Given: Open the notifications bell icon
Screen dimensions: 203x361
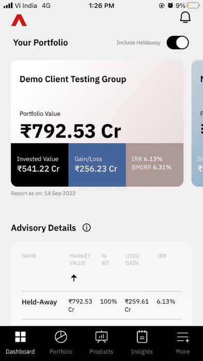Looking at the screenshot, I should (185, 17).
